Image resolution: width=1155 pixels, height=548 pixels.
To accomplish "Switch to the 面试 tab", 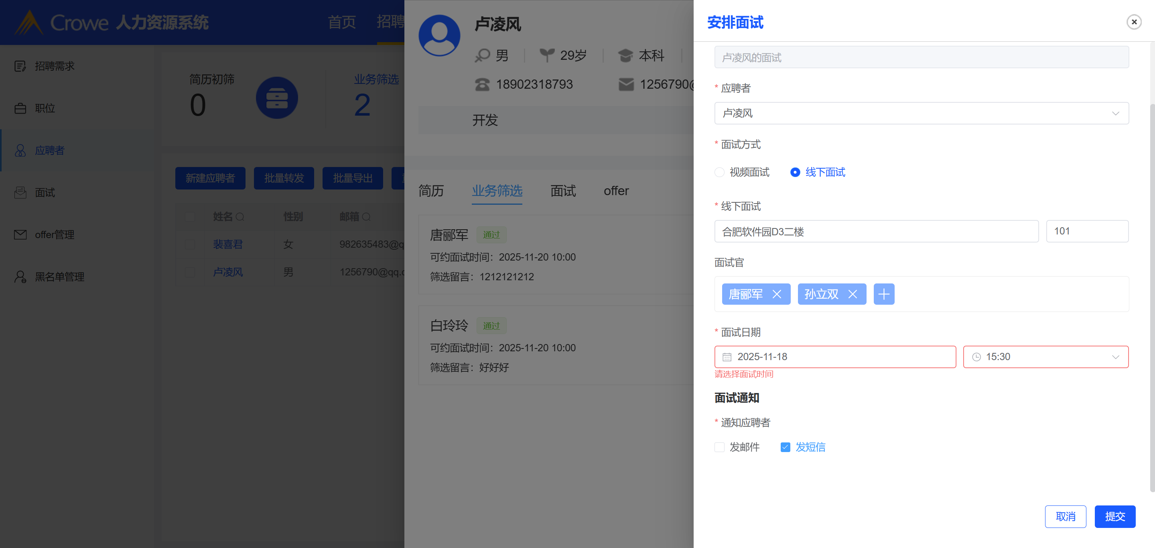I will 563,191.
